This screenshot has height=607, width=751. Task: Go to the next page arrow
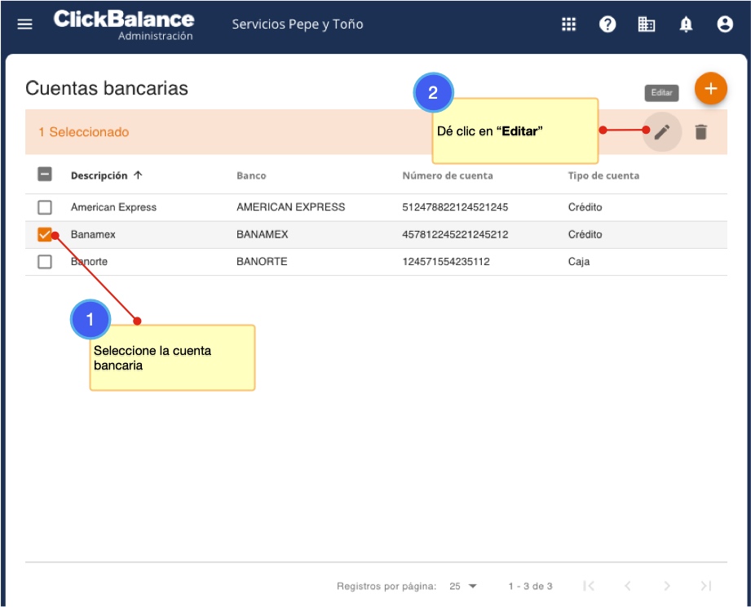(667, 586)
